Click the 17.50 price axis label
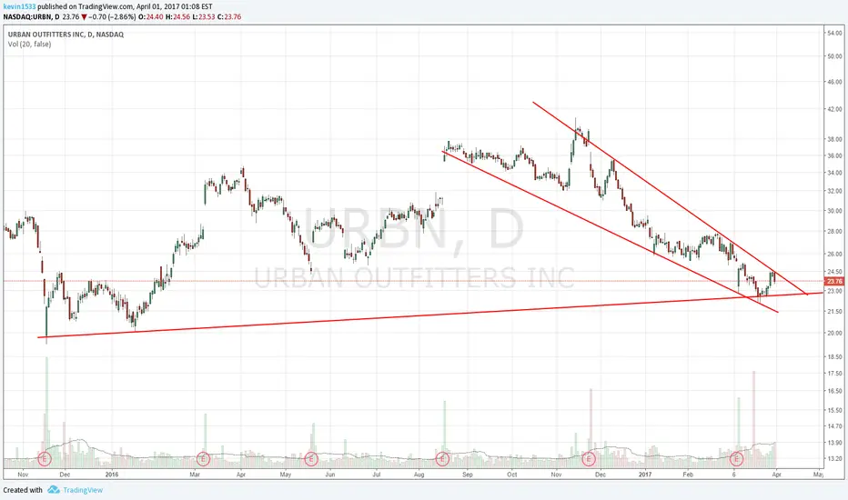The width and height of the screenshot is (848, 500). click(x=834, y=374)
